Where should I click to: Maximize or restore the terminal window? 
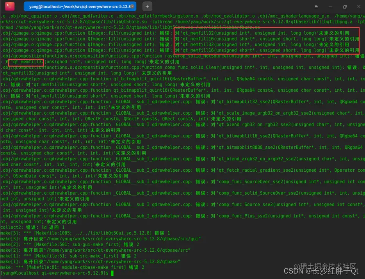point(345,7)
